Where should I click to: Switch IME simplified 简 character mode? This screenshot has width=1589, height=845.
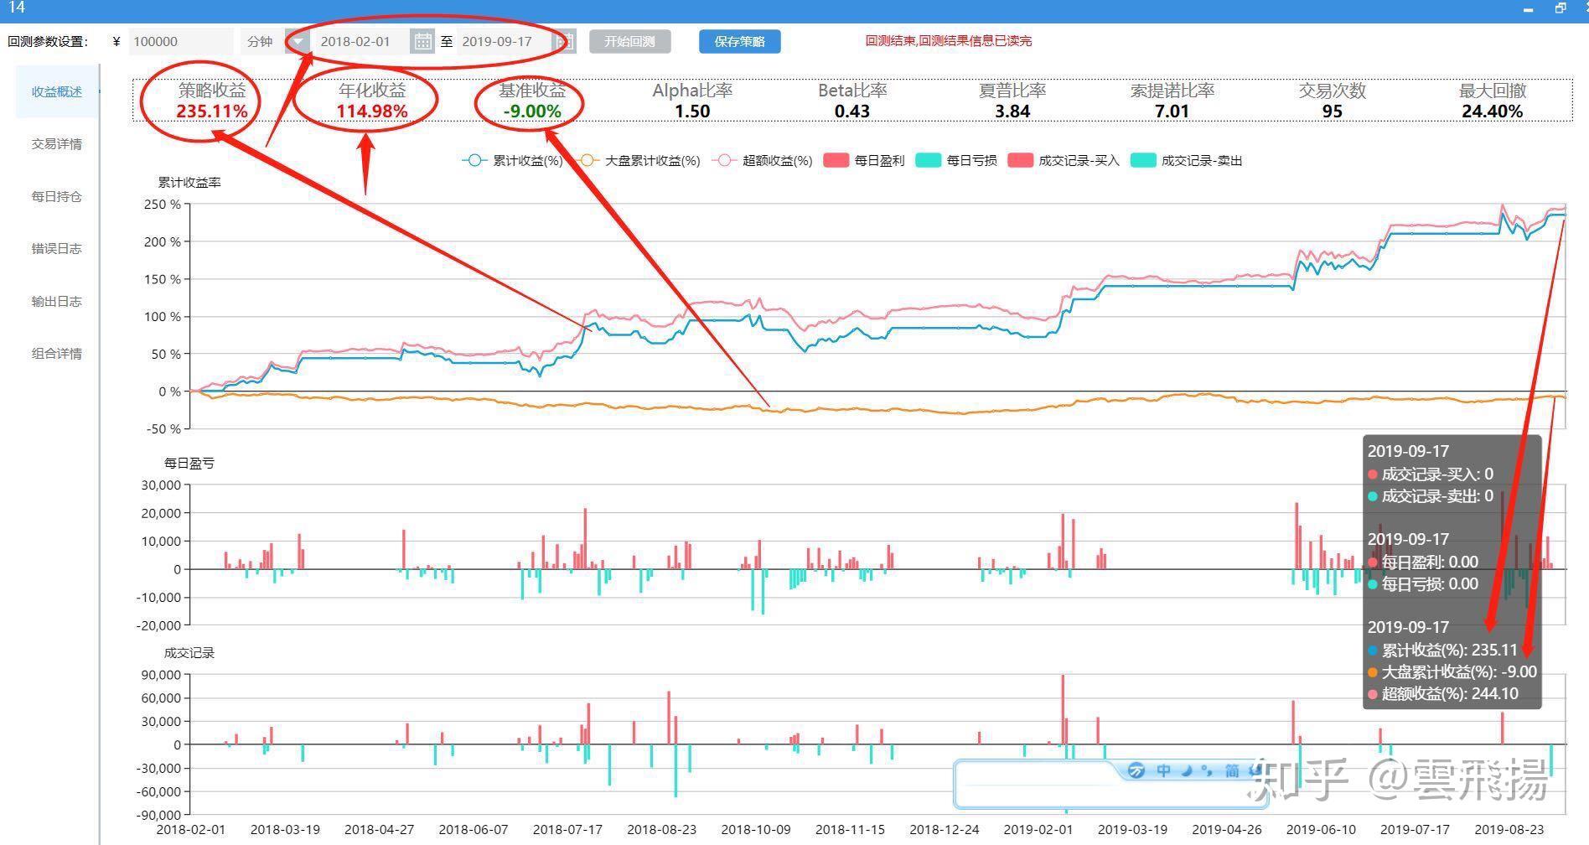1231,770
